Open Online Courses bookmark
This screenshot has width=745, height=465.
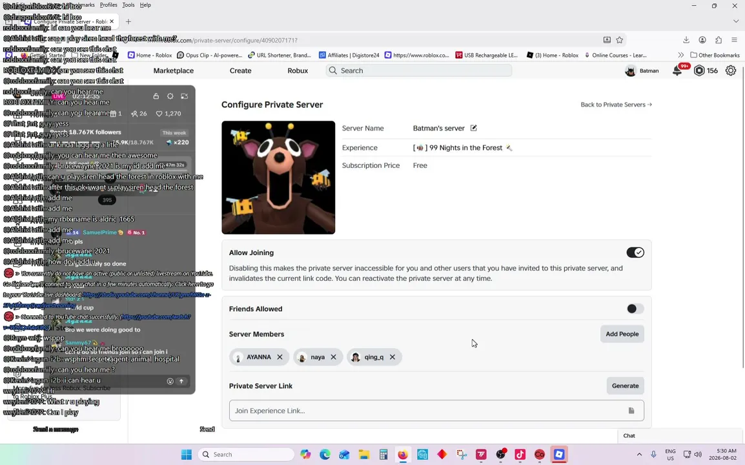point(615,55)
